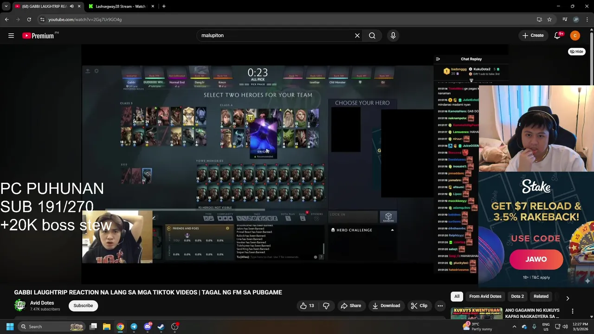Click the Clip button
594x334 pixels.
(419, 306)
